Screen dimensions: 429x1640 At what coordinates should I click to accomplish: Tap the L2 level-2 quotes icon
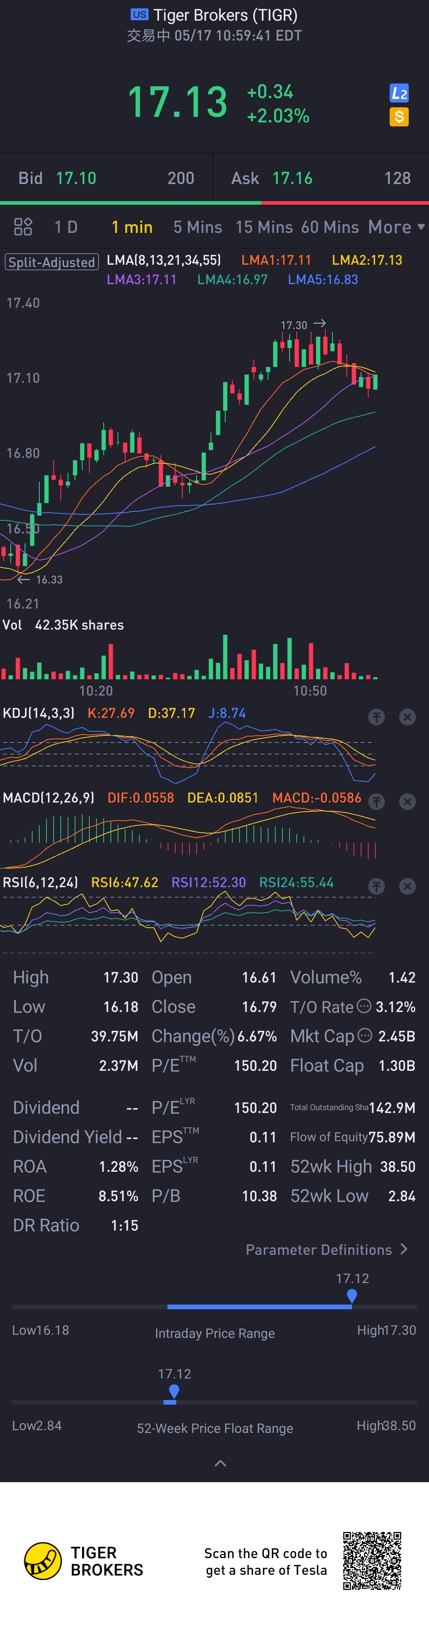pos(399,93)
